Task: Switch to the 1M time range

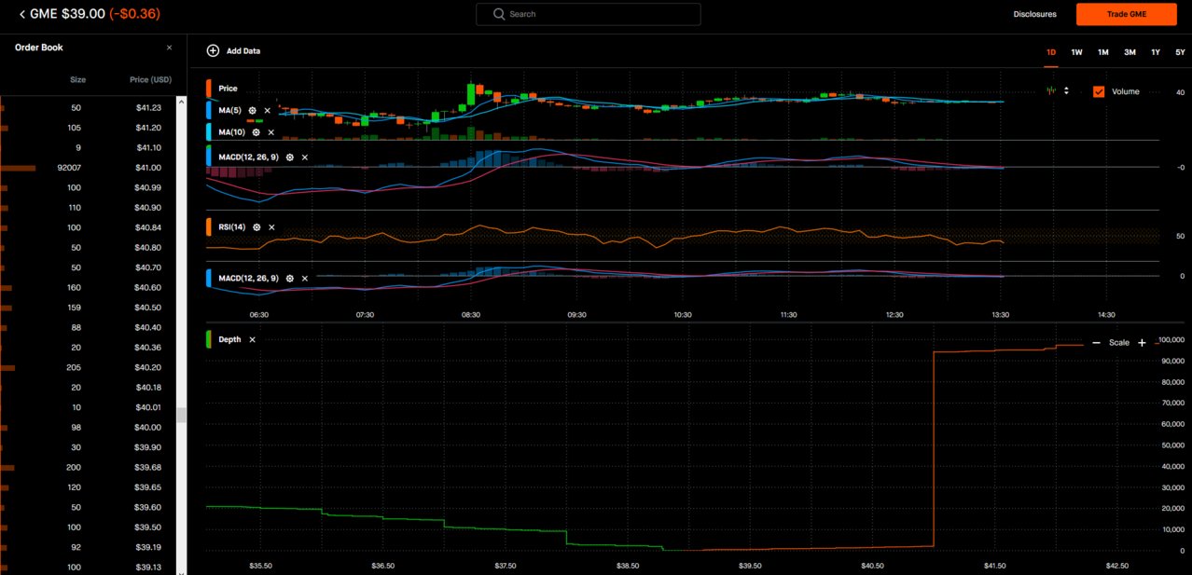Action: (1102, 52)
